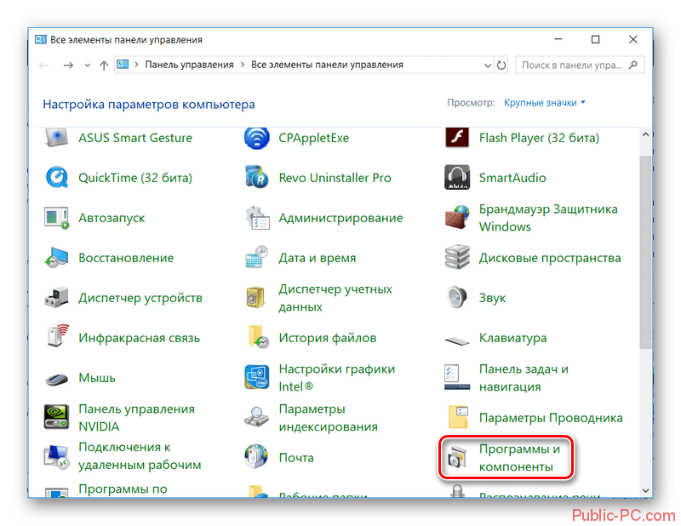Open the Дисковые пространства link
This screenshot has width=681, height=526.
[550, 258]
